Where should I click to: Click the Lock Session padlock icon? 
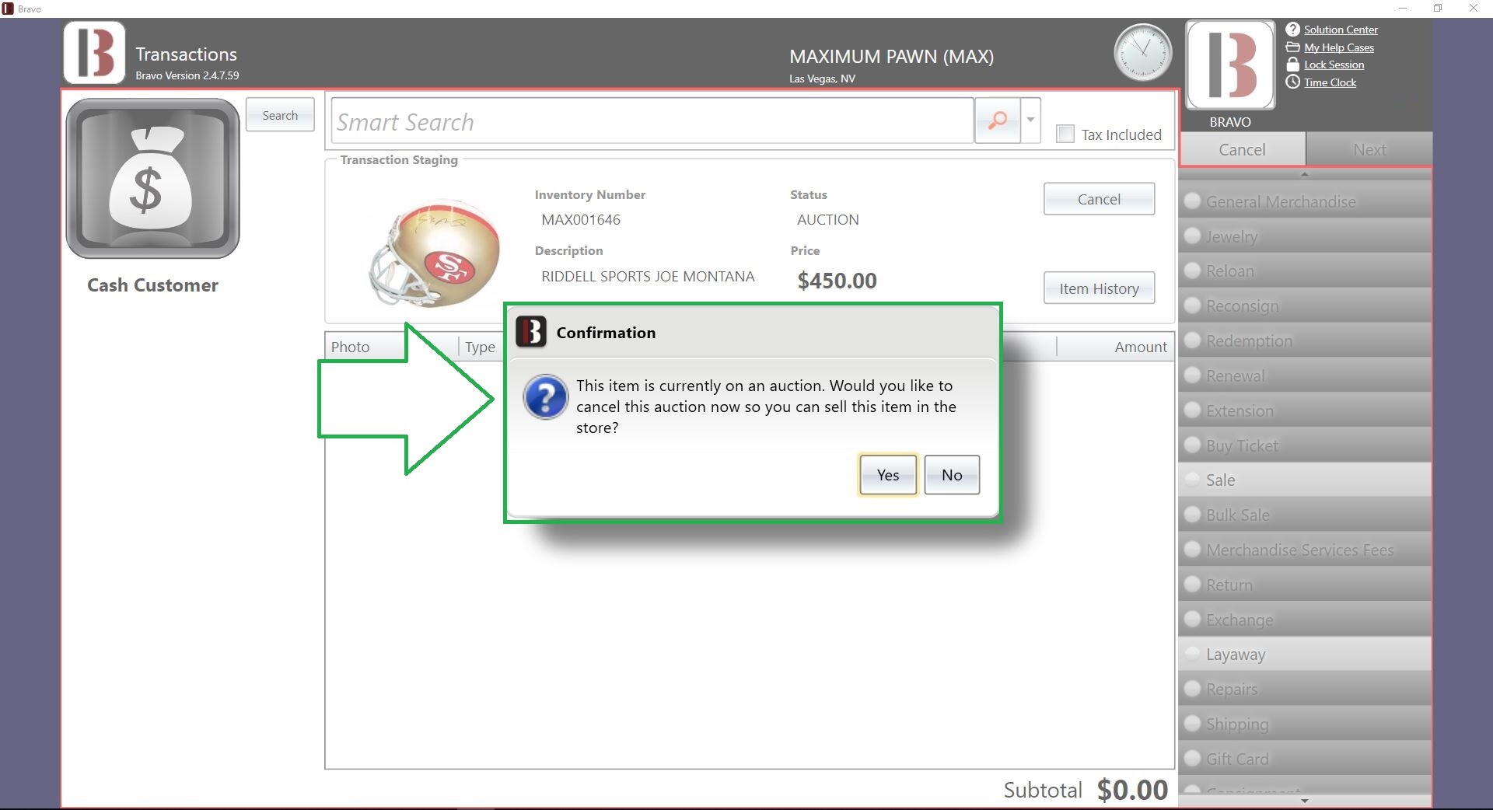[1292, 65]
